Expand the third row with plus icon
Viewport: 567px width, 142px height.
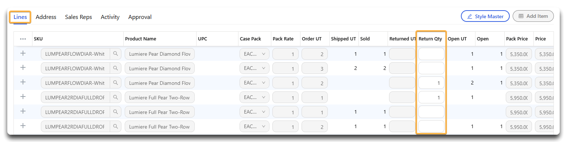click(23, 82)
